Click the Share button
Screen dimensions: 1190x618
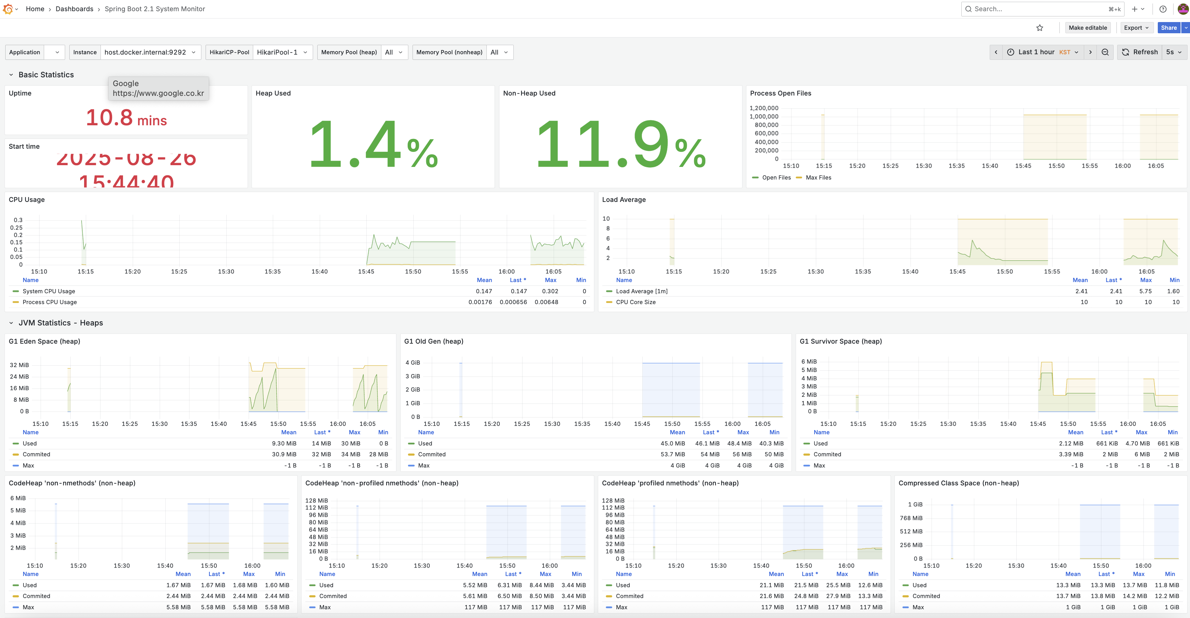click(x=1168, y=28)
